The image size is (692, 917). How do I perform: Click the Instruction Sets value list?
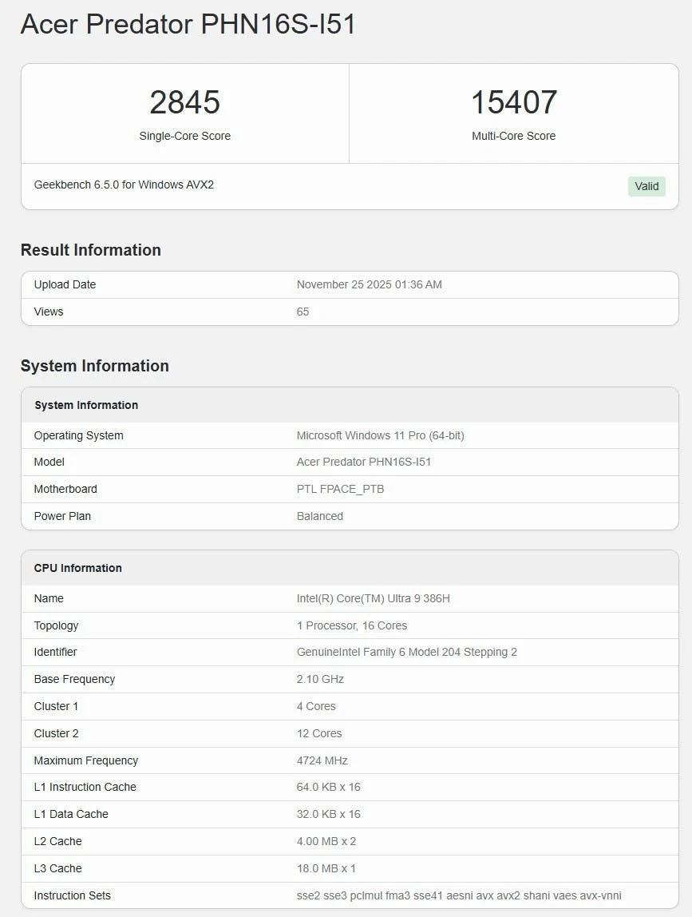(459, 895)
